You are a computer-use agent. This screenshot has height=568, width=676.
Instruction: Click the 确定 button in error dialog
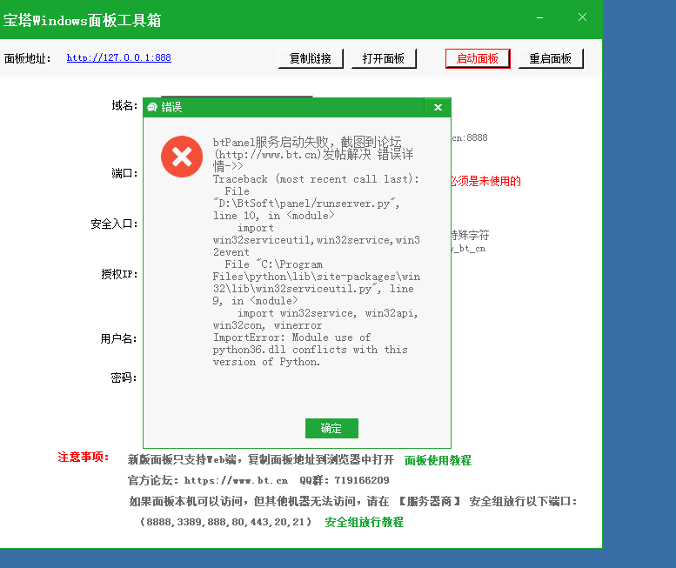click(331, 428)
